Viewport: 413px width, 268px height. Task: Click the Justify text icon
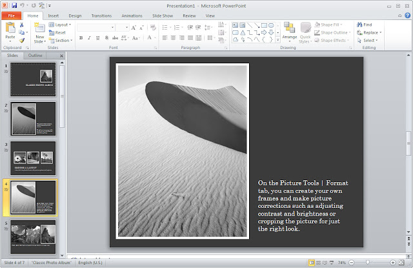[190, 38]
